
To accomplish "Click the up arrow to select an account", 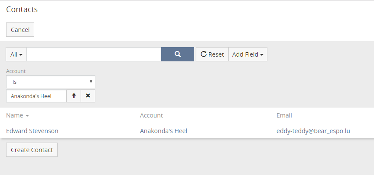I will [x=74, y=96].
